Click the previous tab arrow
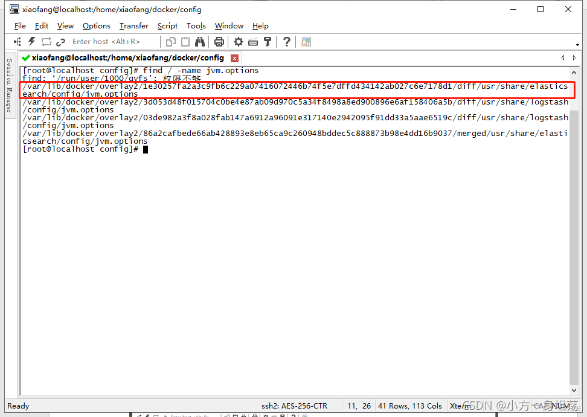 pos(562,57)
